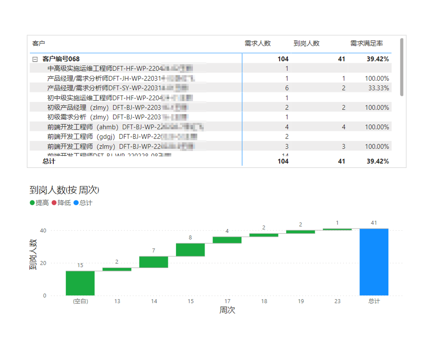Click the blue 总计 legend marker
The width and height of the screenshot is (437, 347).
[76, 203]
